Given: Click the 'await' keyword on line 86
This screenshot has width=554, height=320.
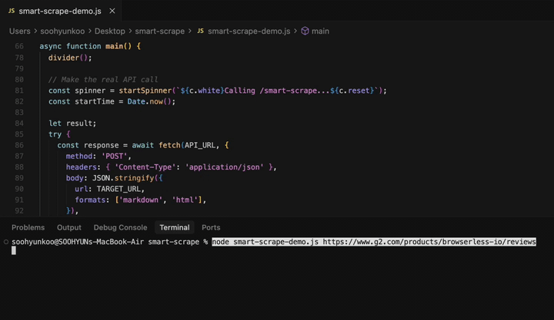Looking at the screenshot, I should (x=143, y=145).
